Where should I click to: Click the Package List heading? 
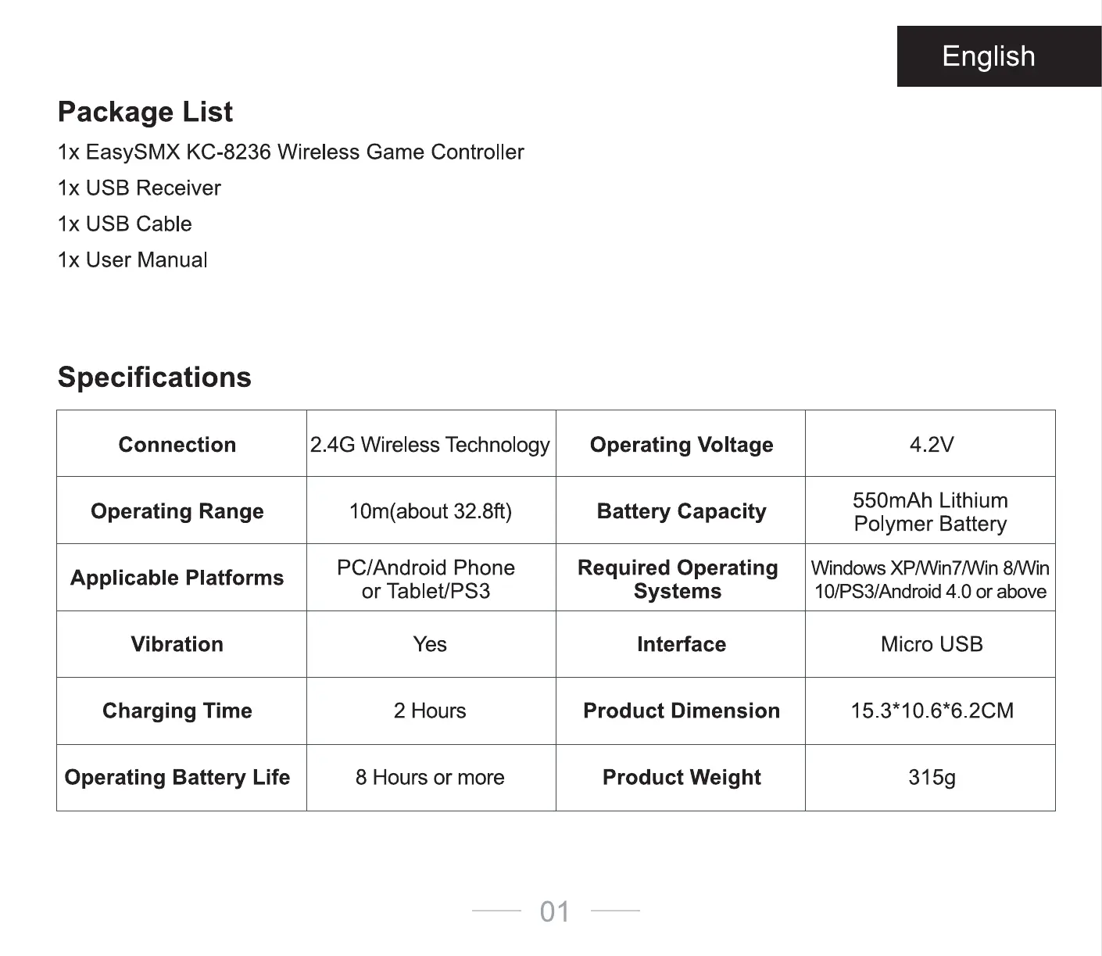pos(145,112)
